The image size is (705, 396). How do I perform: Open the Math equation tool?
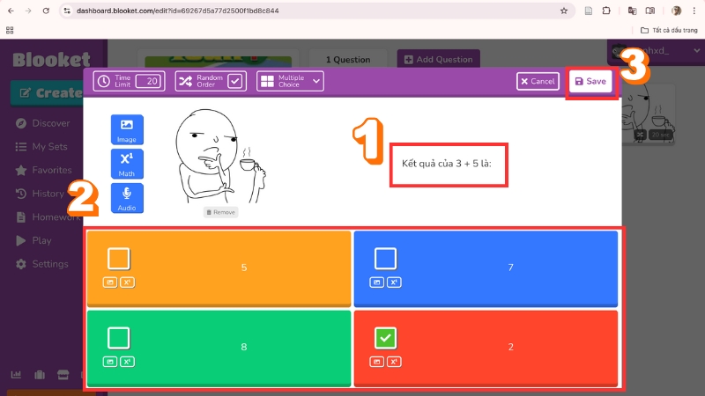click(x=127, y=164)
